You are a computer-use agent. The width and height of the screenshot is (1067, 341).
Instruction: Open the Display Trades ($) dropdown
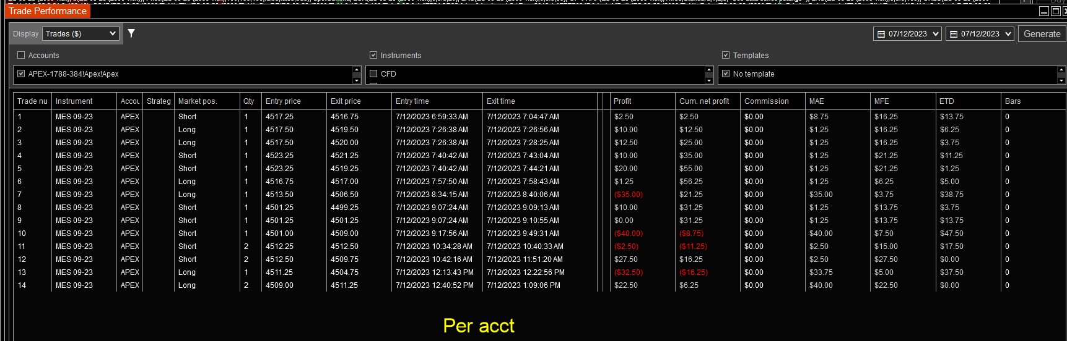tap(81, 33)
